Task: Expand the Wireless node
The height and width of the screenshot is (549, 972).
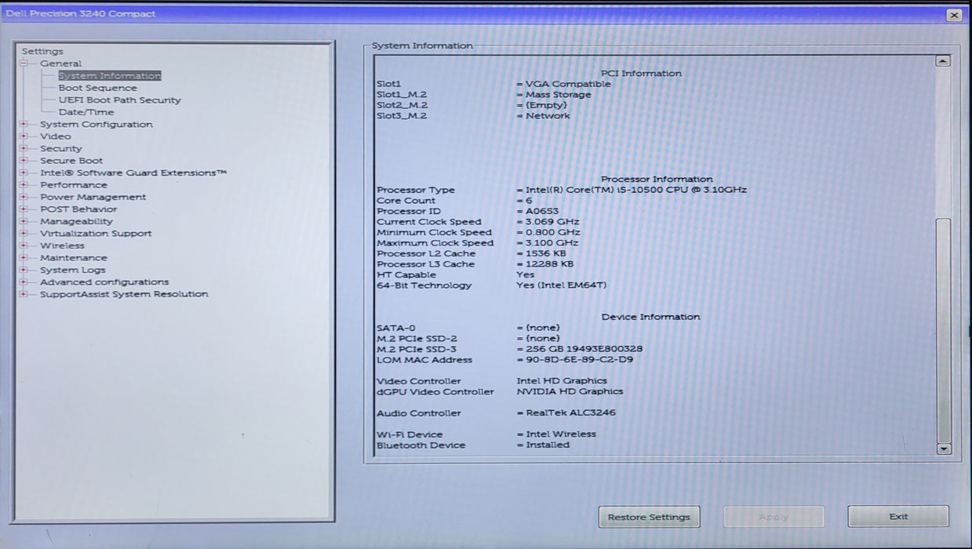Action: 24,245
